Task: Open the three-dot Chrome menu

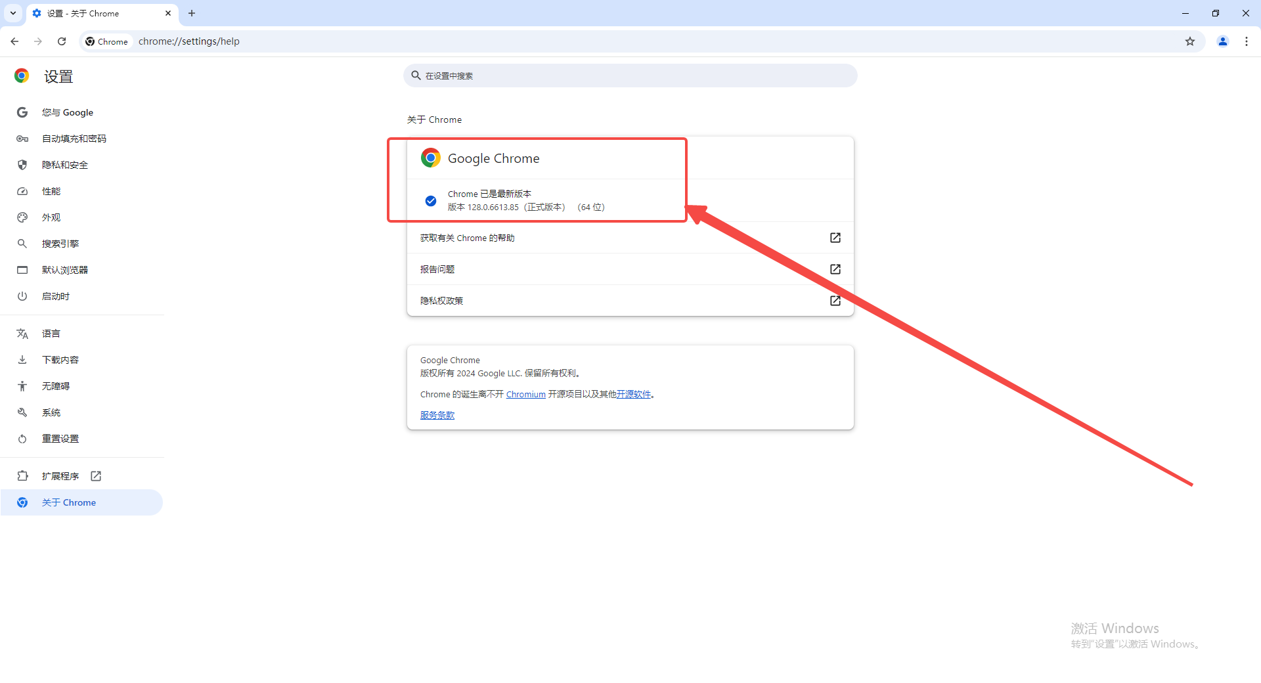Action: tap(1247, 41)
